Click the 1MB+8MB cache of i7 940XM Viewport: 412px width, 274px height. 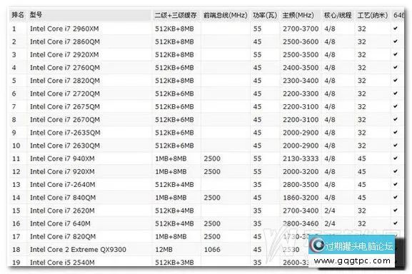[x=171, y=158]
